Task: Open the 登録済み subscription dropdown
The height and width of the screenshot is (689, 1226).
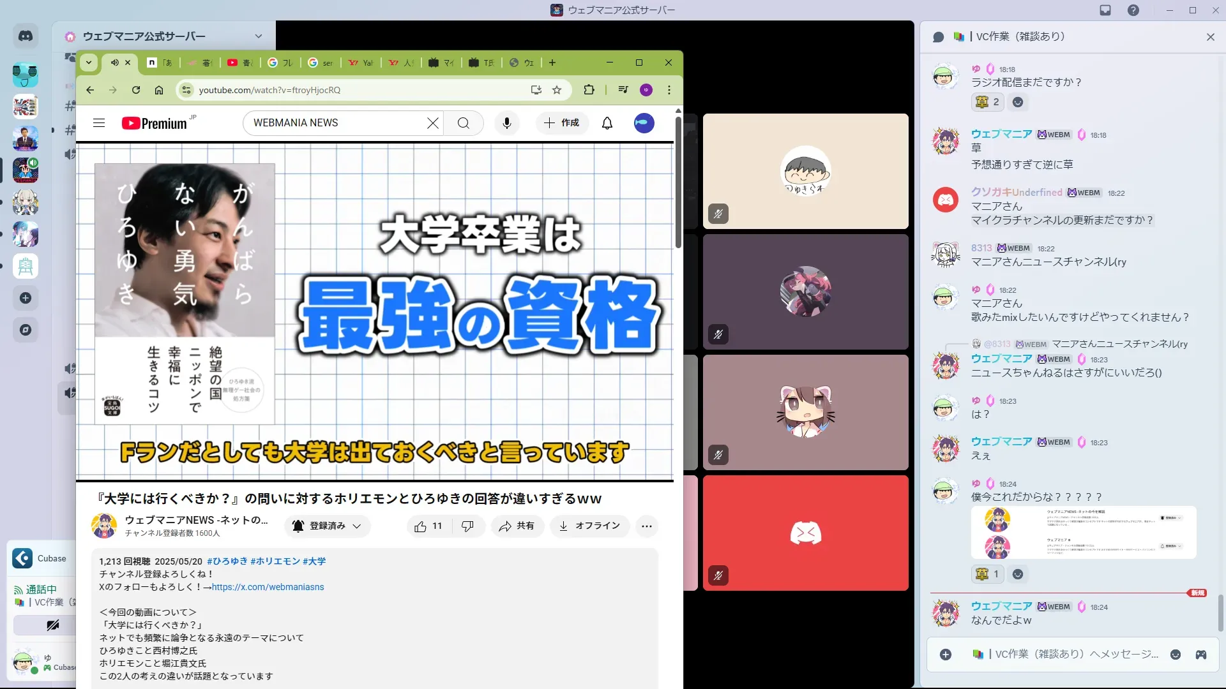Action: [x=328, y=526]
